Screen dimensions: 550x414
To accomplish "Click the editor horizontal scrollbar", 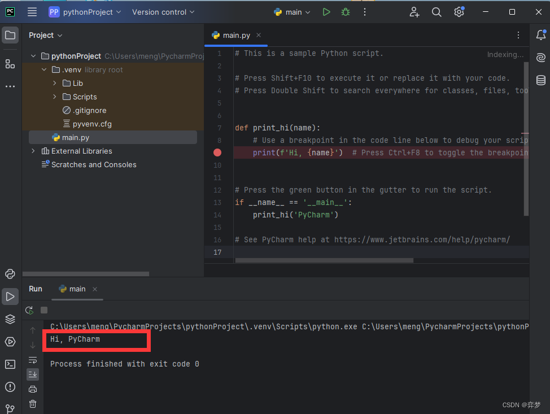I will (324, 260).
